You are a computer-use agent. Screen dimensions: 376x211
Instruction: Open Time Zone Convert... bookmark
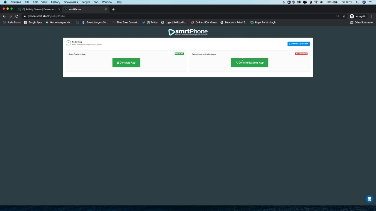[125, 22]
